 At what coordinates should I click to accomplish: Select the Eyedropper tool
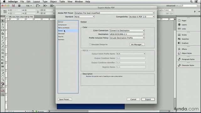click(3, 73)
